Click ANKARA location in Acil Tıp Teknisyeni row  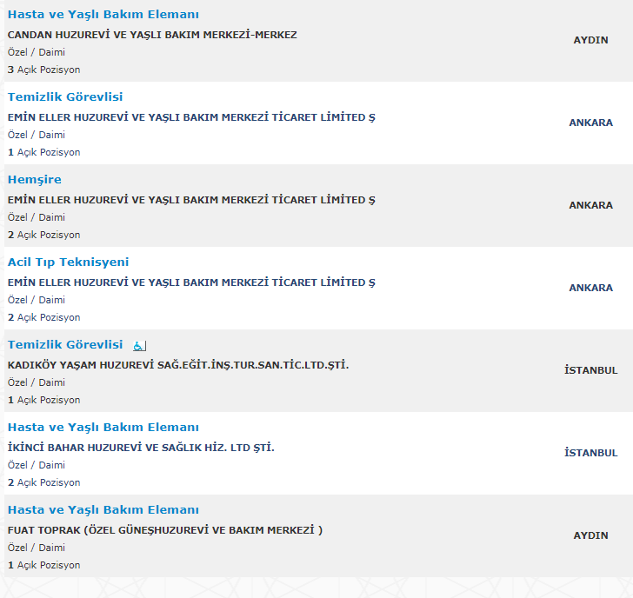(x=590, y=288)
